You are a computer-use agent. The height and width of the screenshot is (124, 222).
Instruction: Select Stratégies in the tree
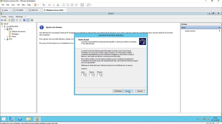coord(15,34)
